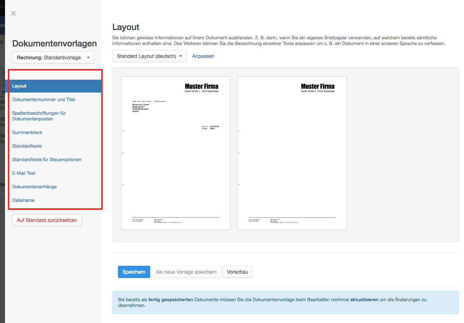464x323 pixels.
Task: Select the second page layout thumbnail
Action: (x=292, y=153)
